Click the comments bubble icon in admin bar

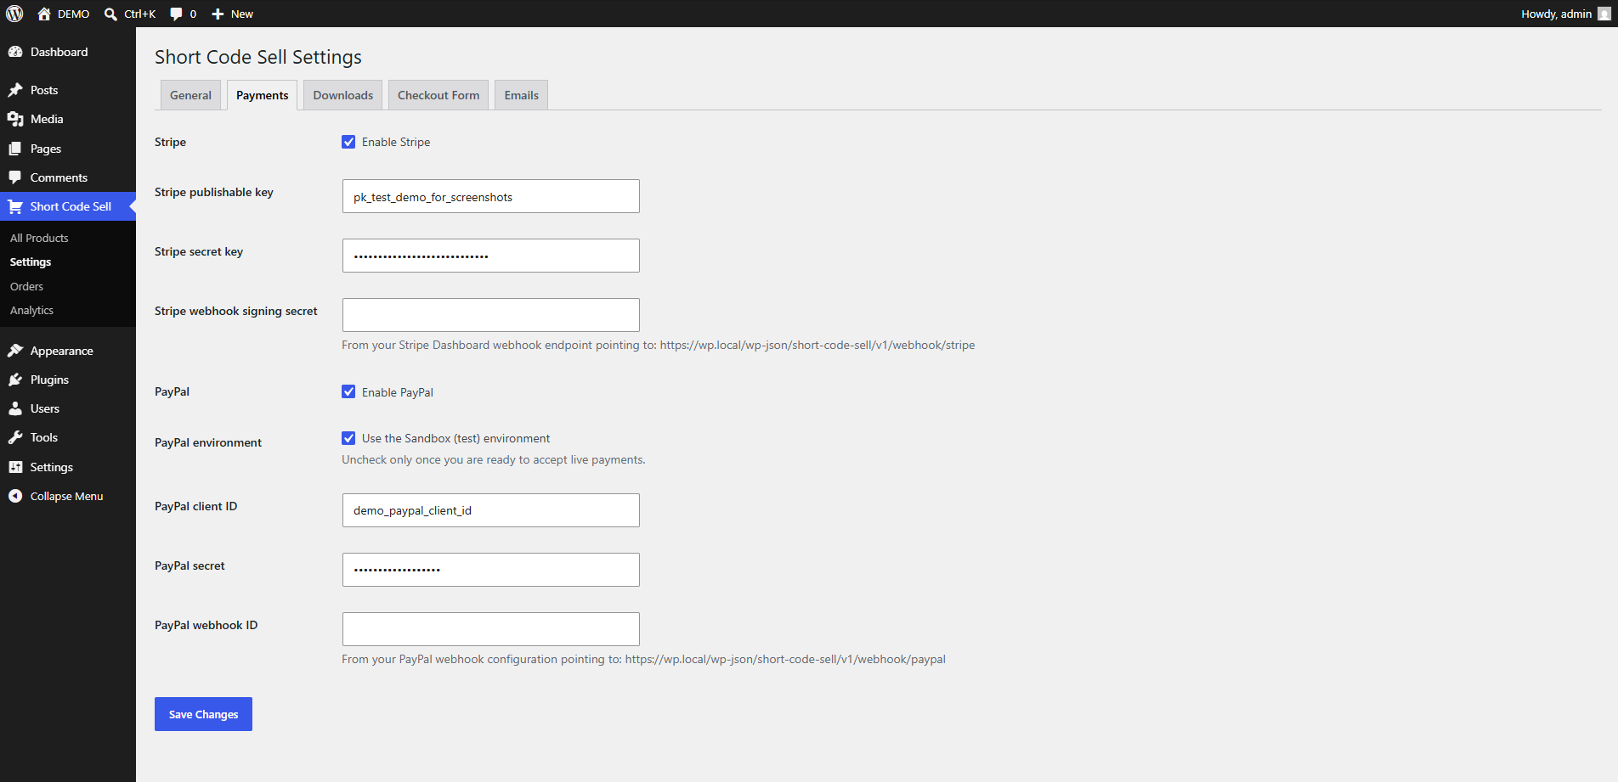176,14
